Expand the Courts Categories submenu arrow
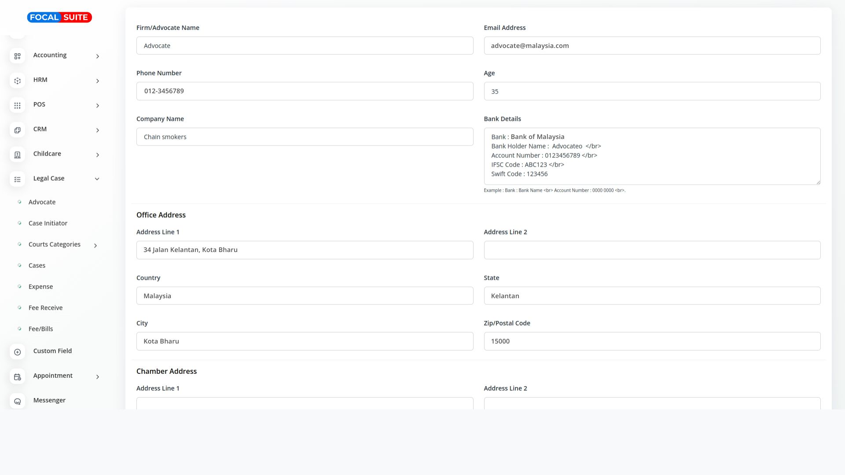This screenshot has width=845, height=475. point(96,245)
